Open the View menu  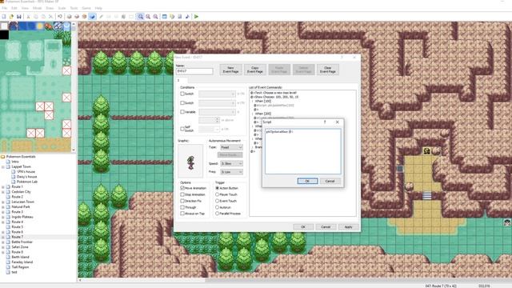point(25,8)
